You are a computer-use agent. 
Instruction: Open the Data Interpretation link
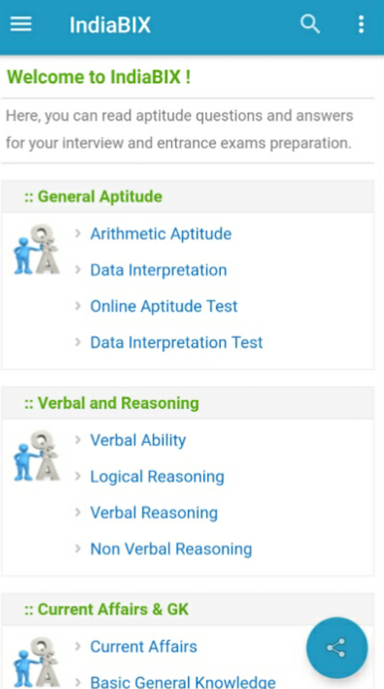[158, 270]
